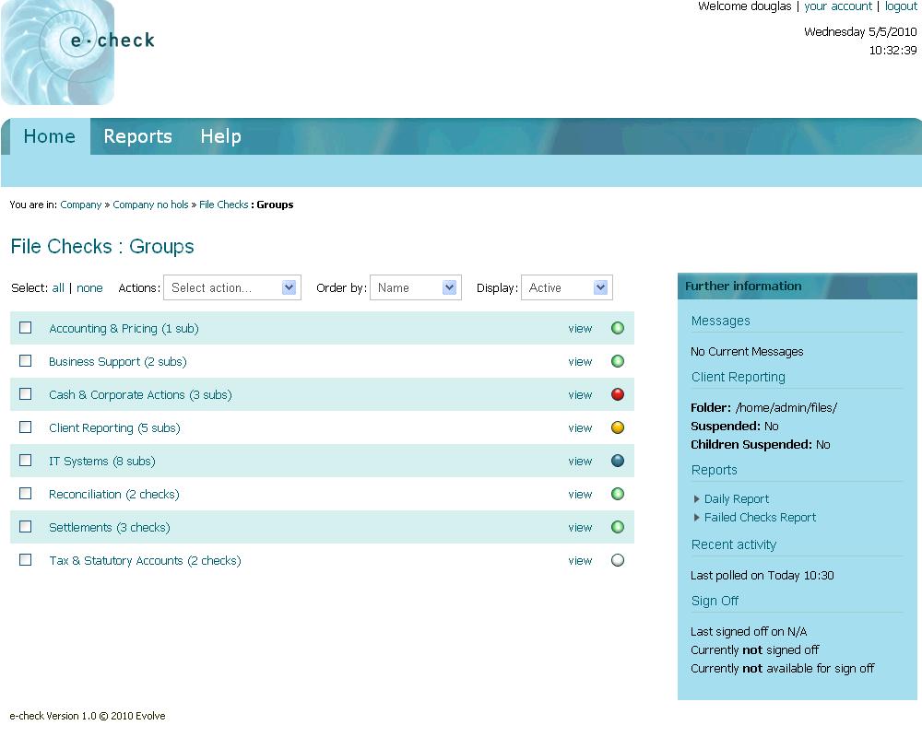Click the Recent activity heading
Image resolution: width=922 pixels, height=737 pixels.
click(x=734, y=544)
